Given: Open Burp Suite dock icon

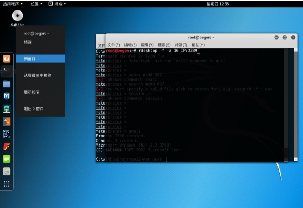Looking at the screenshot, I should pyautogui.click(x=7, y=122).
